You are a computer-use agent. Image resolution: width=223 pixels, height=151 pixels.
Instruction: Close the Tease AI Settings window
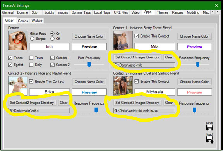[216, 5]
